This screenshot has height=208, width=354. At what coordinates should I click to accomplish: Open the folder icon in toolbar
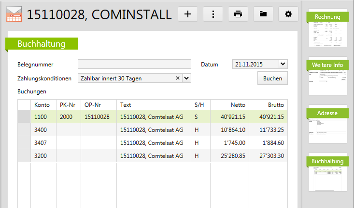point(263,14)
